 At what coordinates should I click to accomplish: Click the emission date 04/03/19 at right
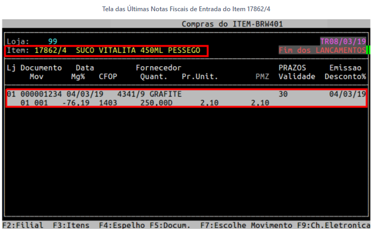[347, 94]
